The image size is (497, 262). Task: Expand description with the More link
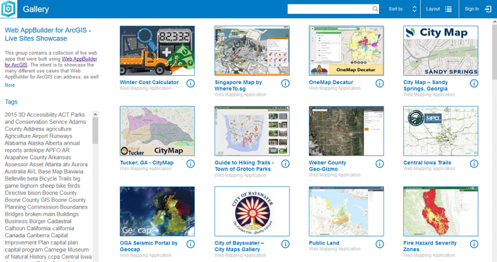click(x=10, y=85)
